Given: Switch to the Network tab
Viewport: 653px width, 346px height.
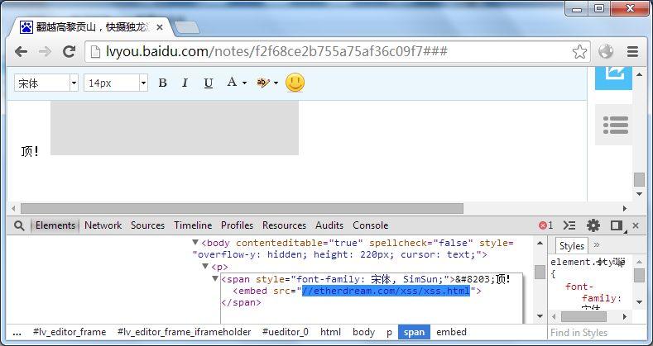Looking at the screenshot, I should (103, 225).
